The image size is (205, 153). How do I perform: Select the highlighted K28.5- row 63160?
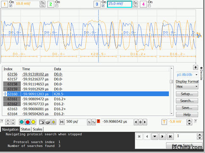click(x=86, y=94)
